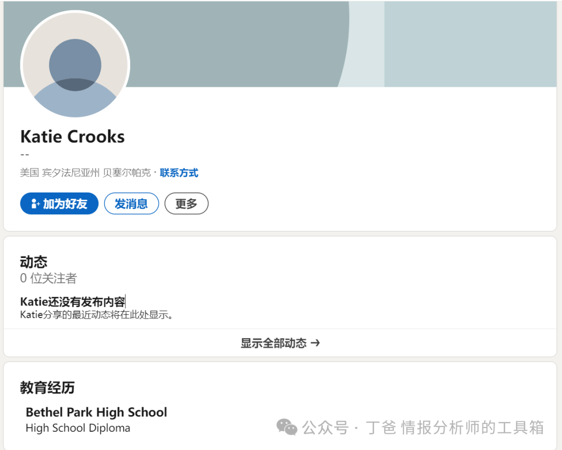562x450 pixels.
Task: Click the 动态 section heading
Action: [34, 262]
